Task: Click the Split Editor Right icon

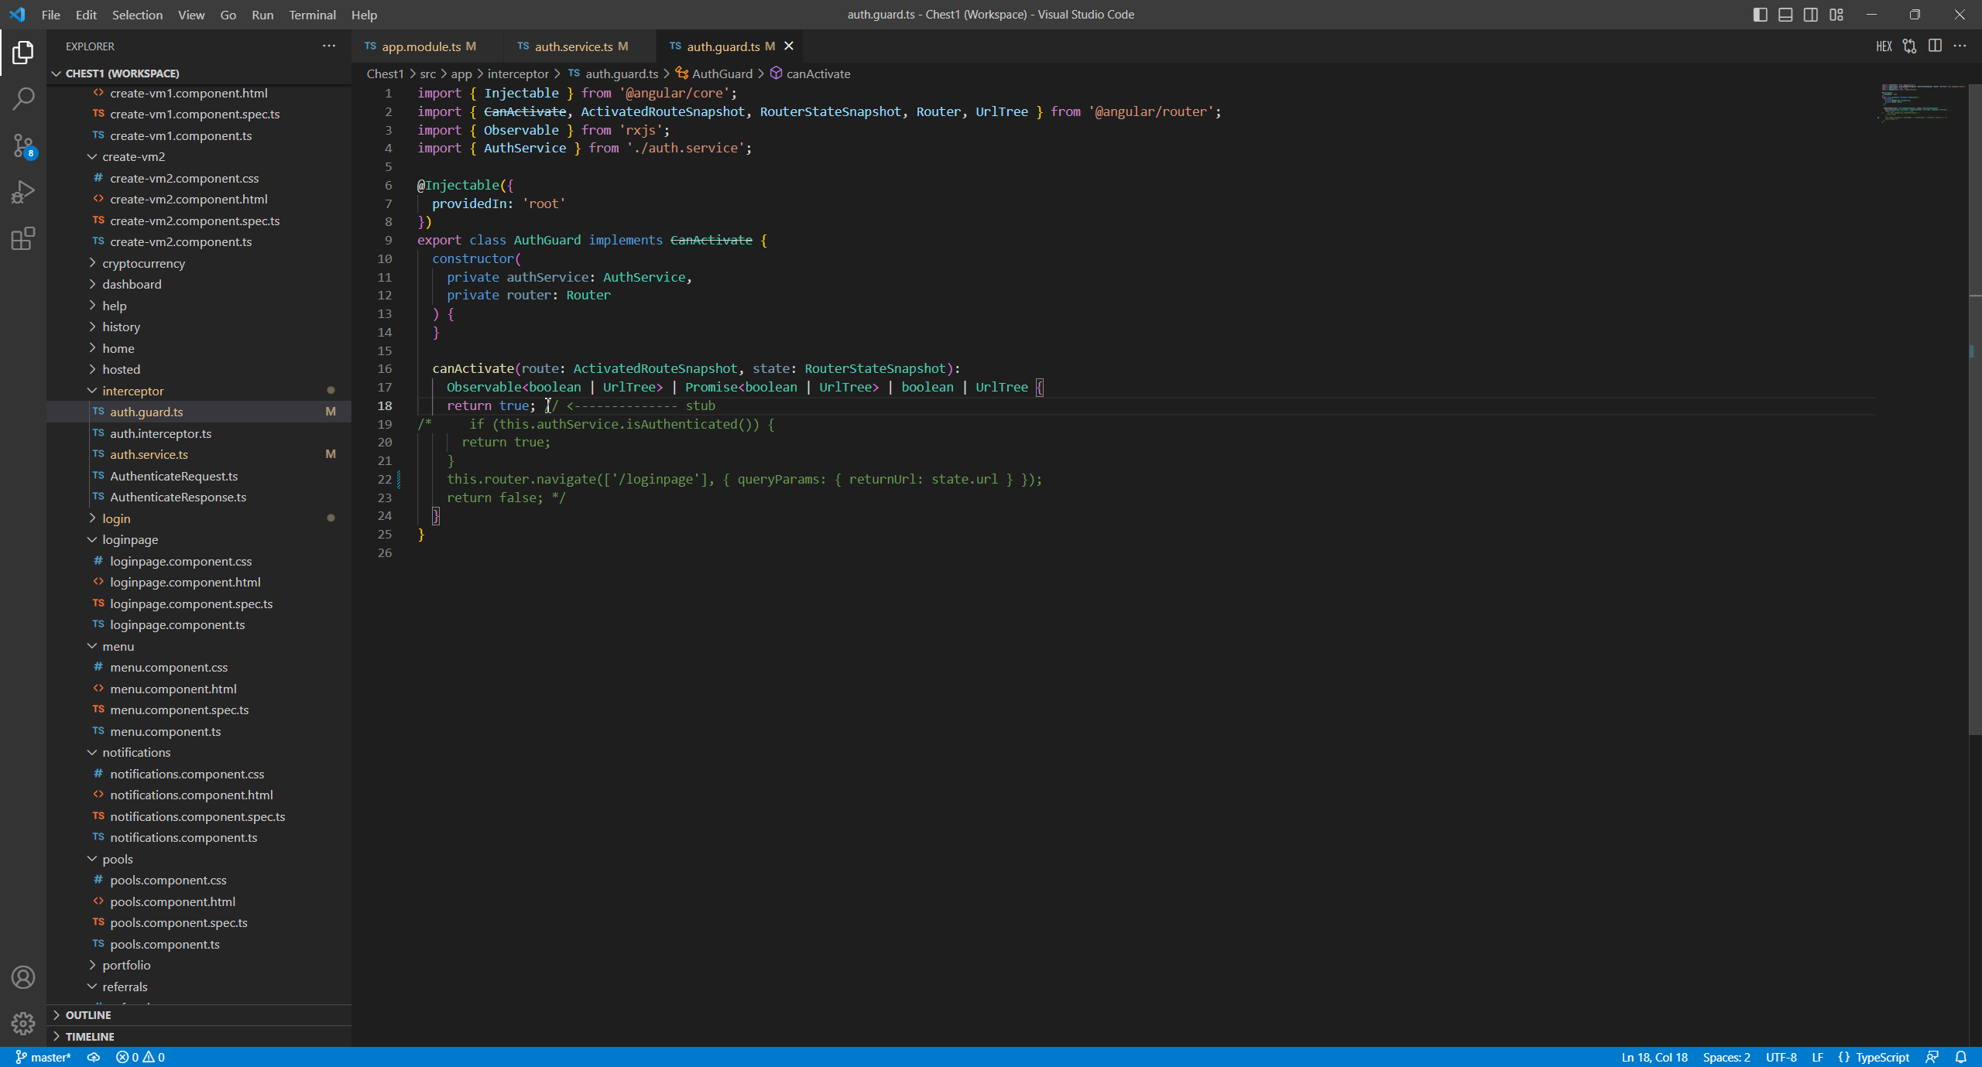Action: click(x=1935, y=46)
